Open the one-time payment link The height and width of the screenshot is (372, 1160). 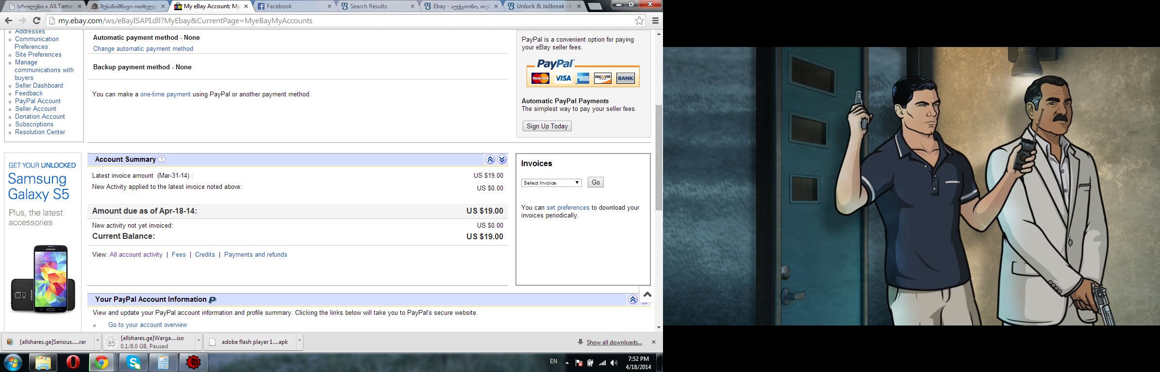pyautogui.click(x=166, y=94)
